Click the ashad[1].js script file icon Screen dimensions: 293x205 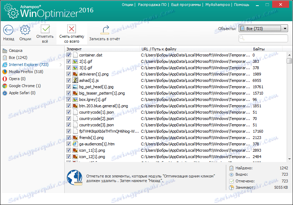pos(75,80)
